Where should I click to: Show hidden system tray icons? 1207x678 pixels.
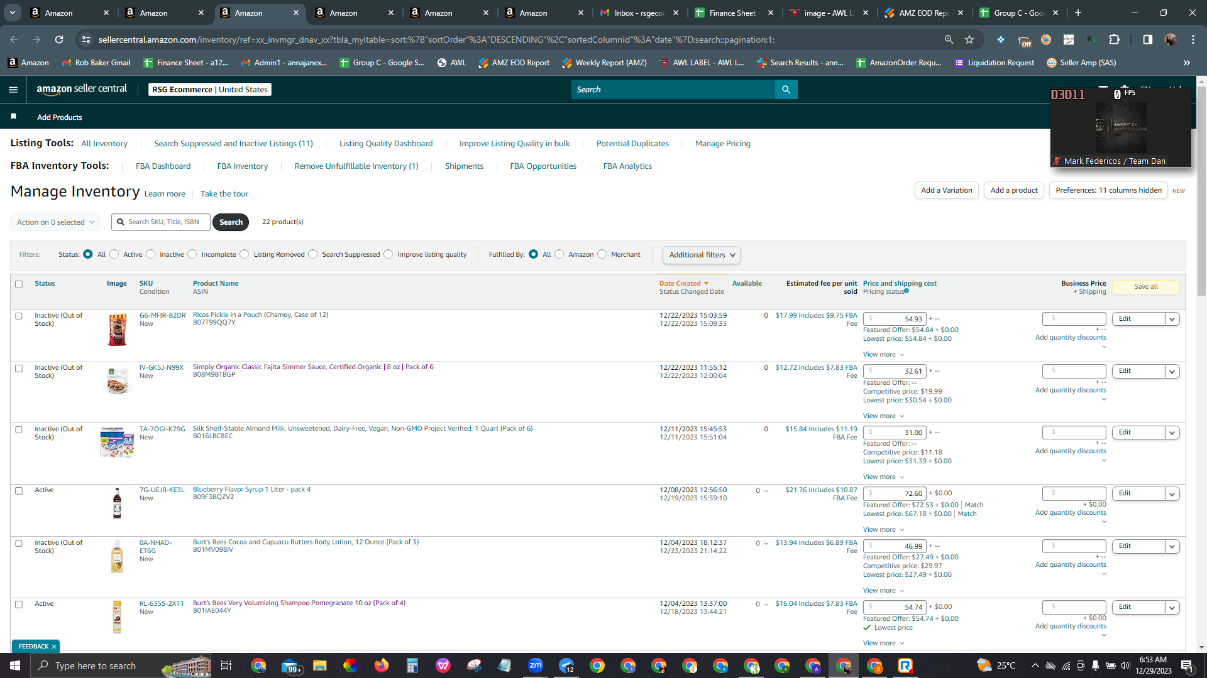[x=1035, y=665]
